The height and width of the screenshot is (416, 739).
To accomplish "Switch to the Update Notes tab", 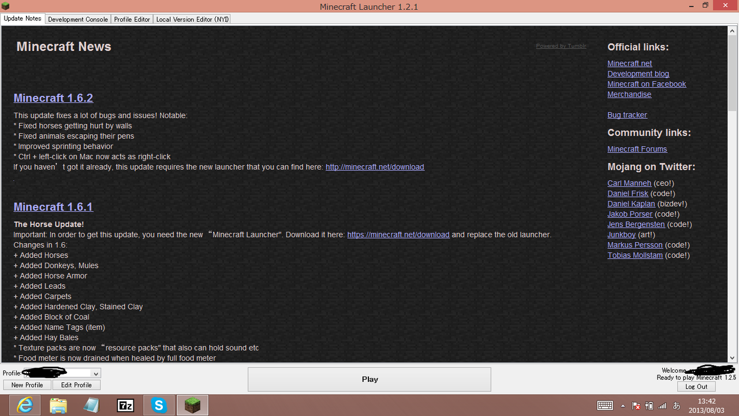I will click(23, 18).
